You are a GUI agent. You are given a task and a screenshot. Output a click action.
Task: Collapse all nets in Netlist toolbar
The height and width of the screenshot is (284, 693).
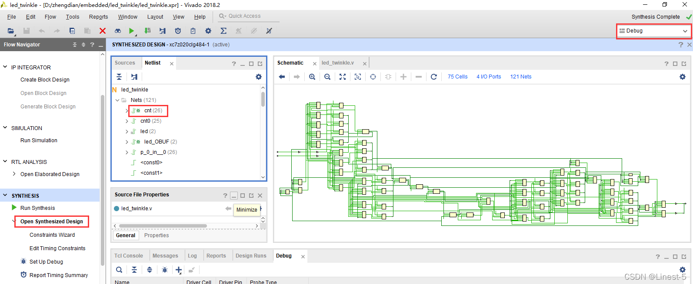coord(119,77)
